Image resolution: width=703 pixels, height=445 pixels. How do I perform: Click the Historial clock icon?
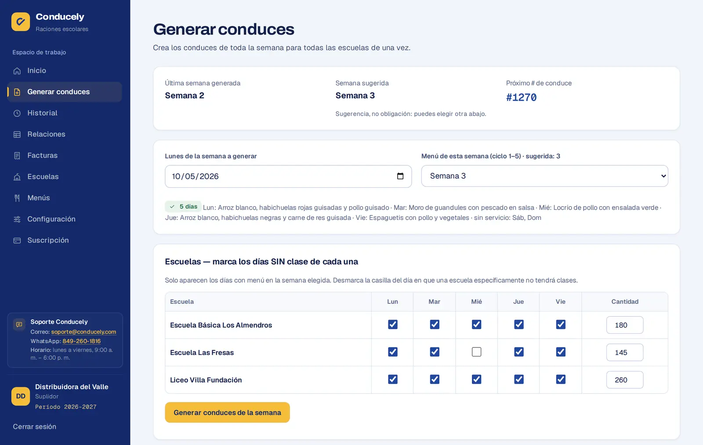[x=17, y=113]
